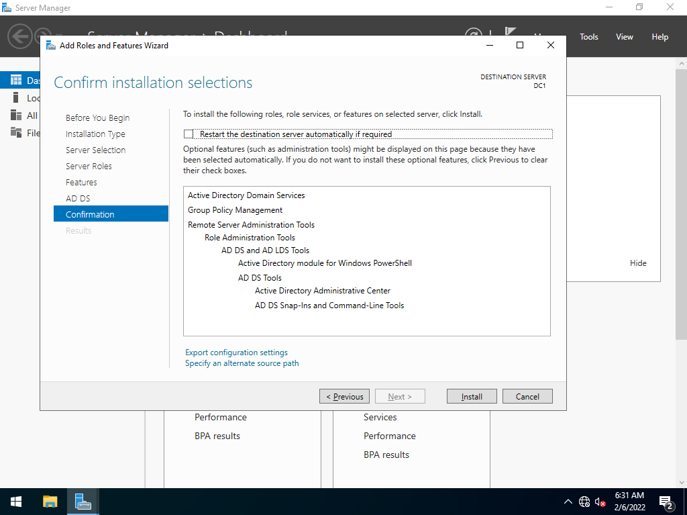The width and height of the screenshot is (687, 515).
Task: Click Performance in left dashboard tile
Action: (220, 417)
